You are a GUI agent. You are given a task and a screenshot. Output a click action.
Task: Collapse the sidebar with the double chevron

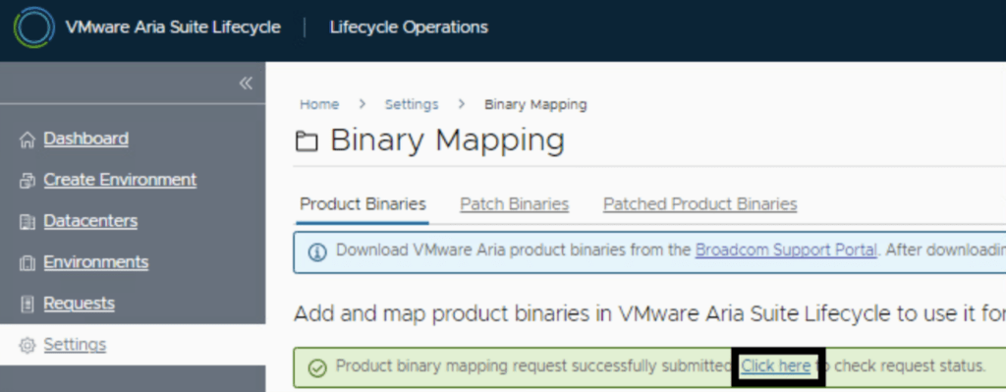246,84
